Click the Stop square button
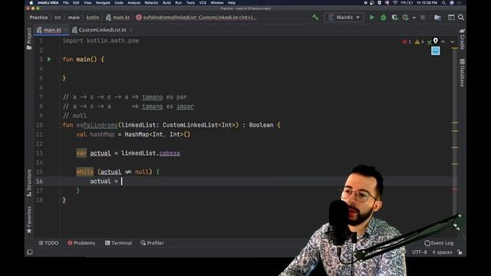The image size is (491, 276). point(423,18)
